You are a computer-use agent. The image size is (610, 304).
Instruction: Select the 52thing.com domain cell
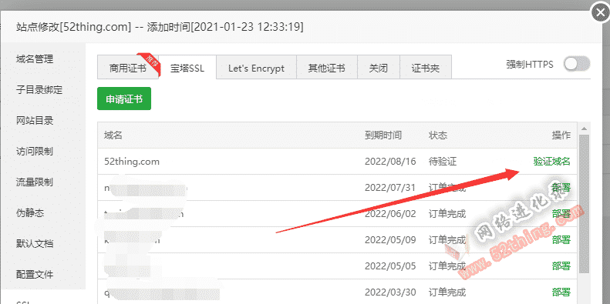(132, 162)
